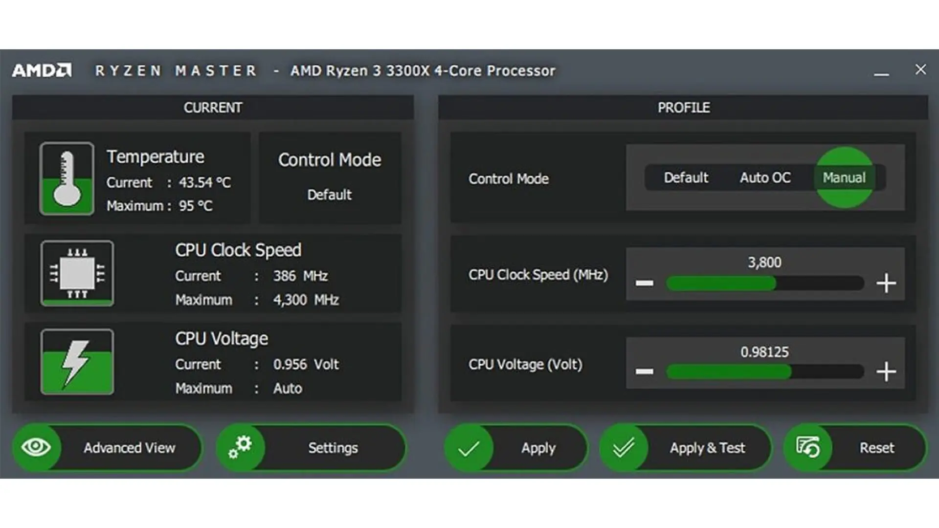Decrease CPU voltage with minus button
The width and height of the screenshot is (939, 528).
click(644, 372)
